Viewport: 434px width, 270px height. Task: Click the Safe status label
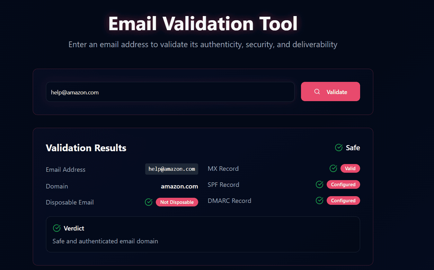tap(353, 148)
